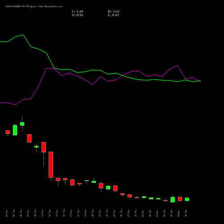Click the open value "O: 0.95"
Viewport: 224px width, 224px height.
78,15
